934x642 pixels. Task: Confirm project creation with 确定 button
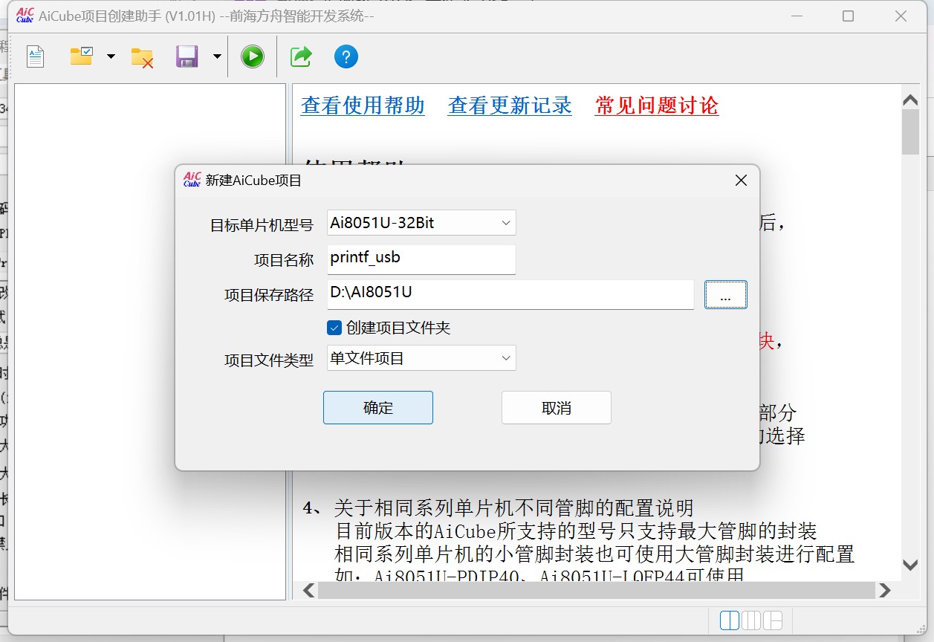pos(377,407)
